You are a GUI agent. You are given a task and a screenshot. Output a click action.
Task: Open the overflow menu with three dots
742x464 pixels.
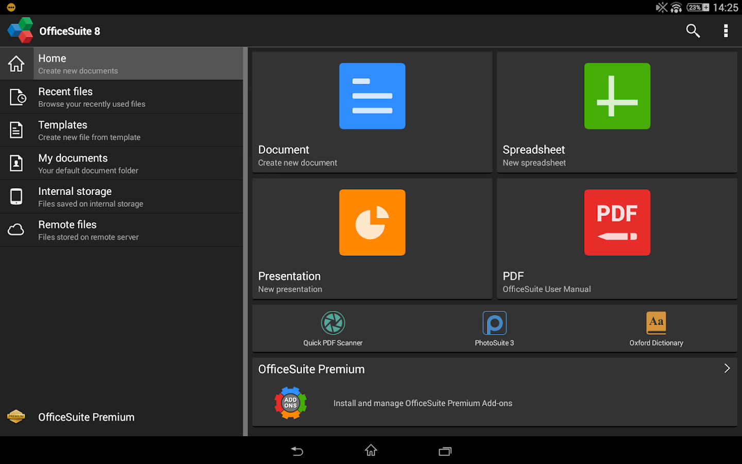(x=726, y=30)
